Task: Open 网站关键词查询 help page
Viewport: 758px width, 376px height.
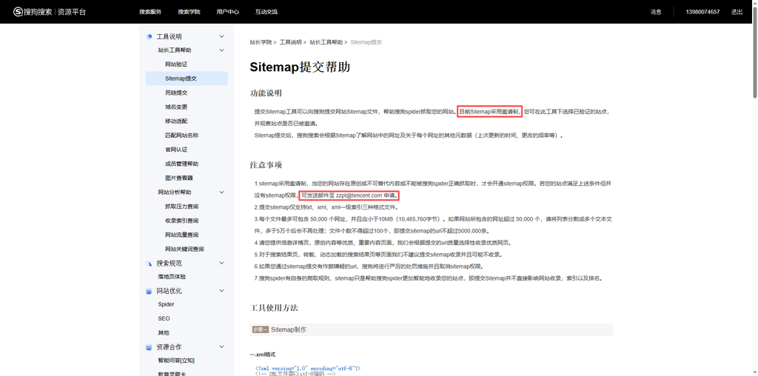Action: coord(184,249)
